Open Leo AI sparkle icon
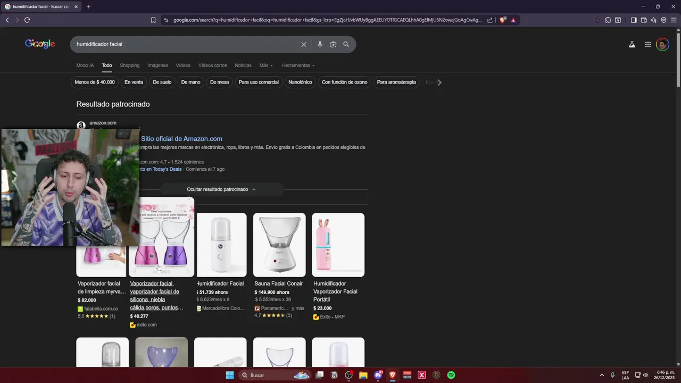The height and width of the screenshot is (383, 681). pos(654,20)
